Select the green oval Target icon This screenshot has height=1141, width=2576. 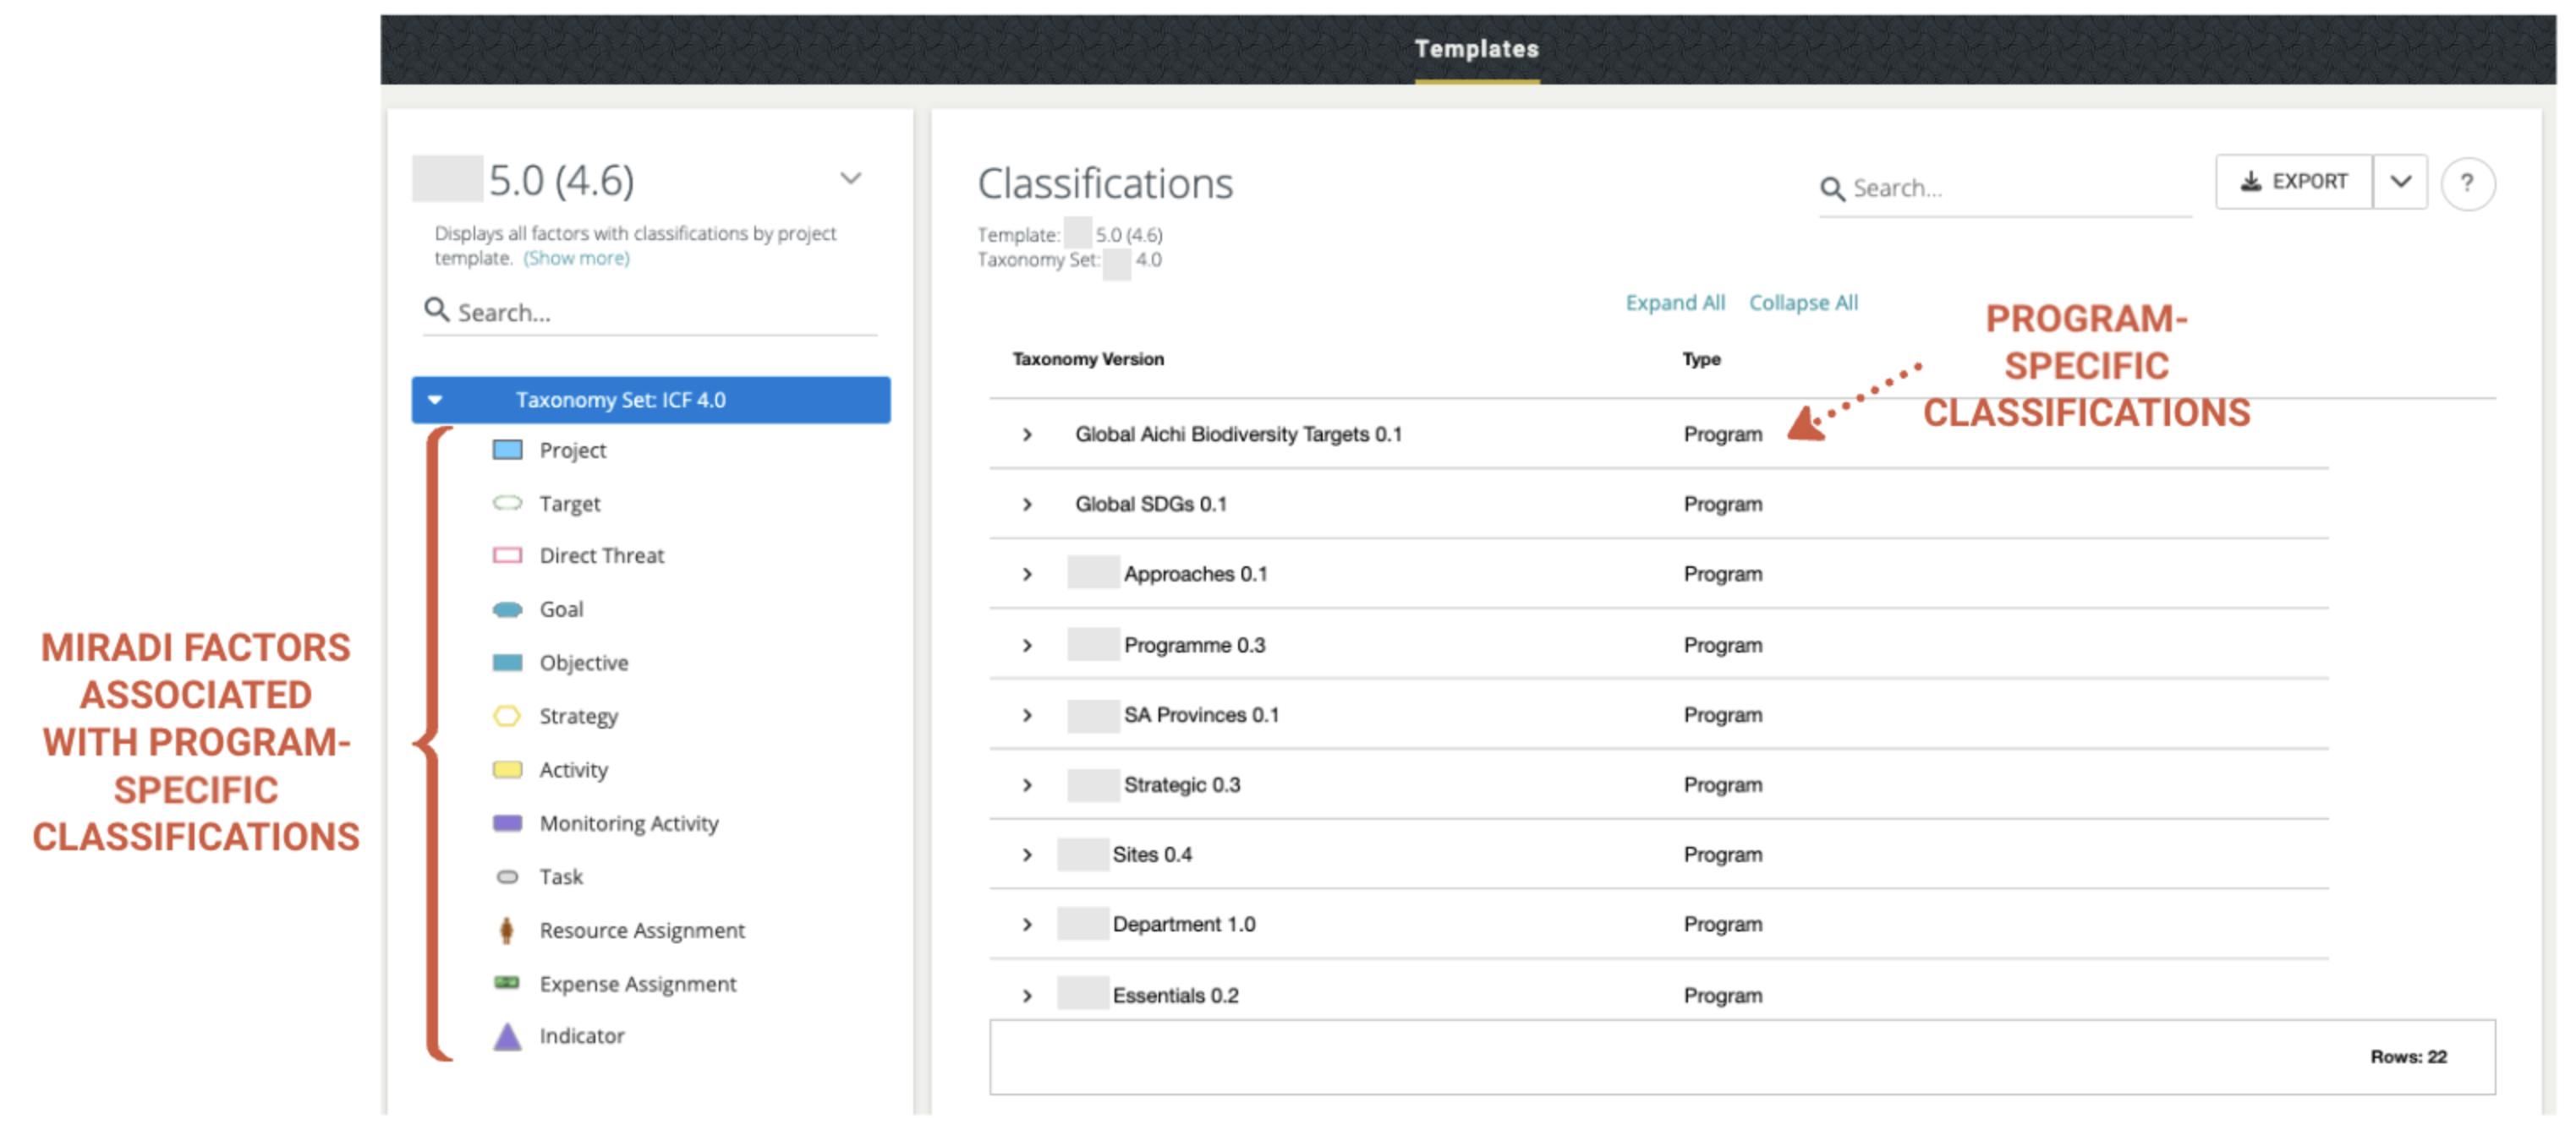point(507,503)
